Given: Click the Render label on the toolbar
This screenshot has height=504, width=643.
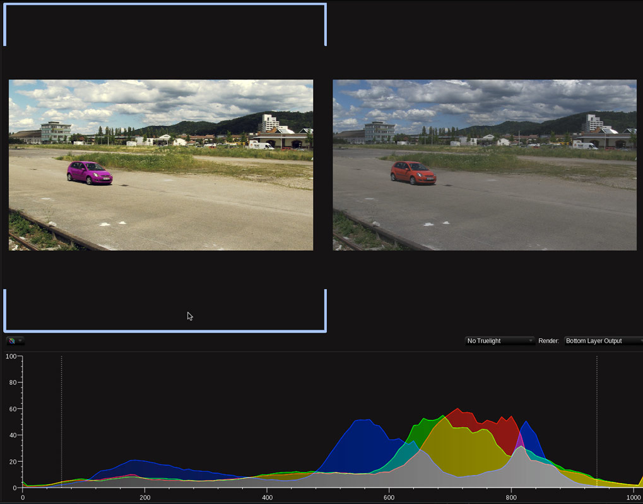Looking at the screenshot, I should [548, 340].
